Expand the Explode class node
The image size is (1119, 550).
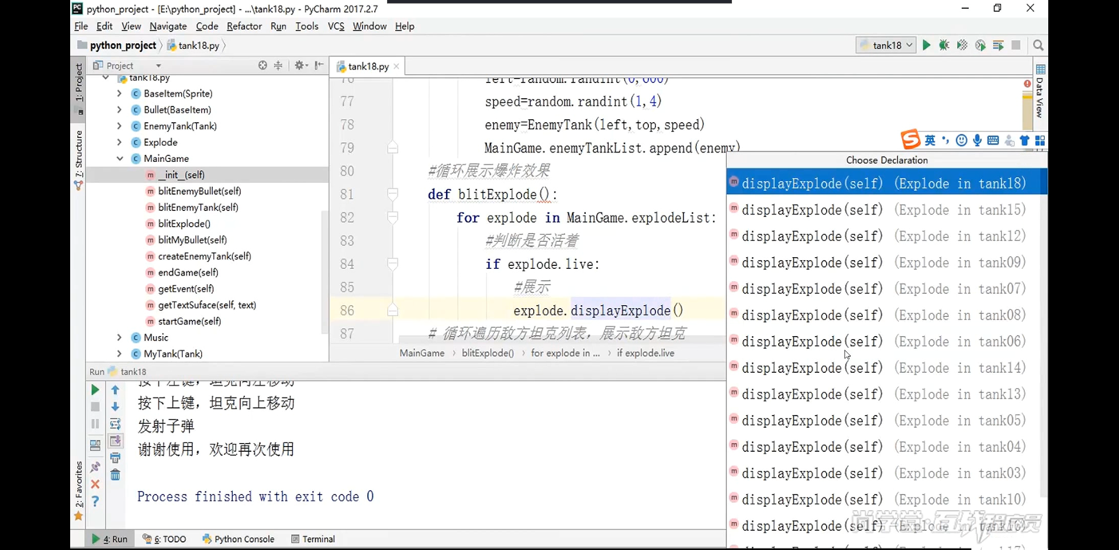click(119, 142)
